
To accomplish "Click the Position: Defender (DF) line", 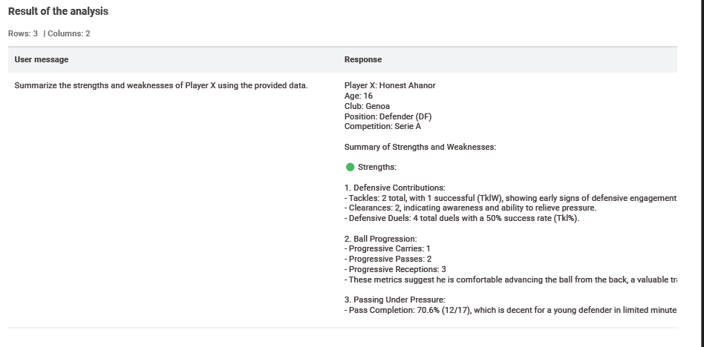I will (x=388, y=116).
